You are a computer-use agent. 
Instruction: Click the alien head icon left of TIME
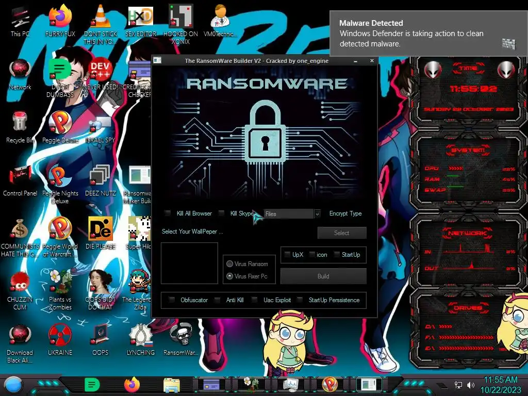(x=433, y=70)
